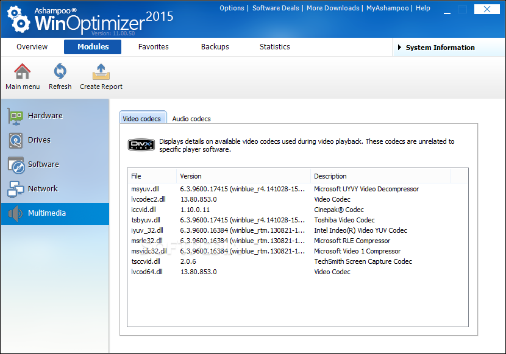Image resolution: width=506 pixels, height=354 pixels.
Task: Select the Network computers icon in sidebar
Action: click(x=15, y=189)
